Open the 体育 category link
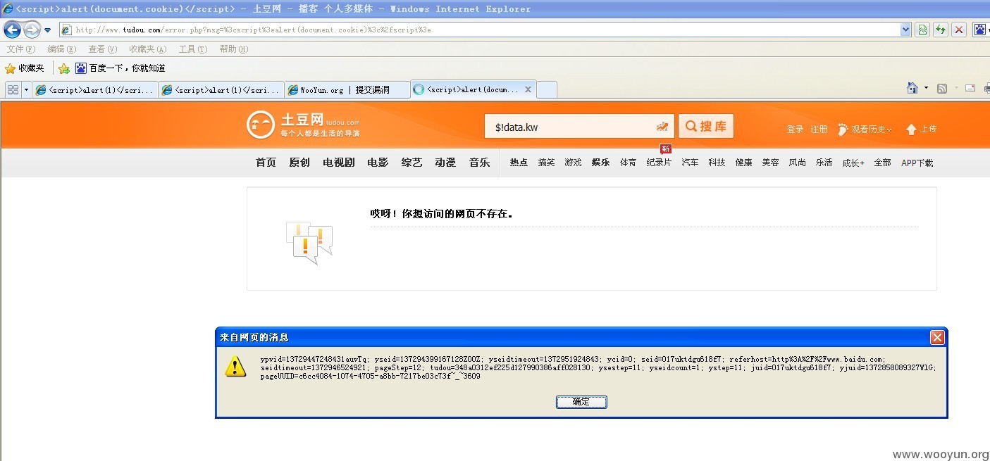 pyautogui.click(x=628, y=163)
